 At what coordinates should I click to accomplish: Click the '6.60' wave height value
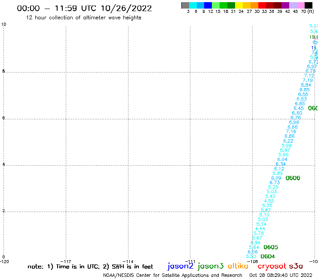coord(297,113)
